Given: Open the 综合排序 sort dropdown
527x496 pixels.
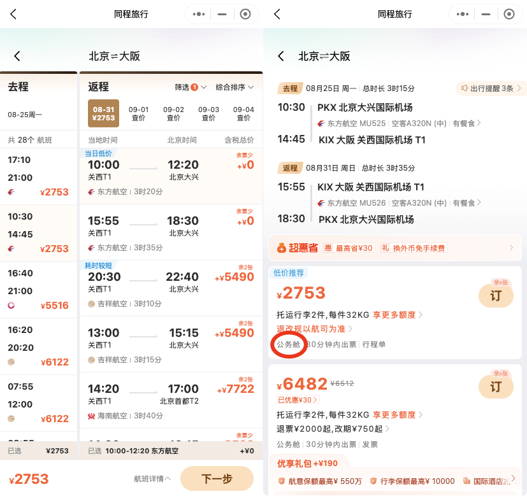Looking at the screenshot, I should tap(235, 87).
